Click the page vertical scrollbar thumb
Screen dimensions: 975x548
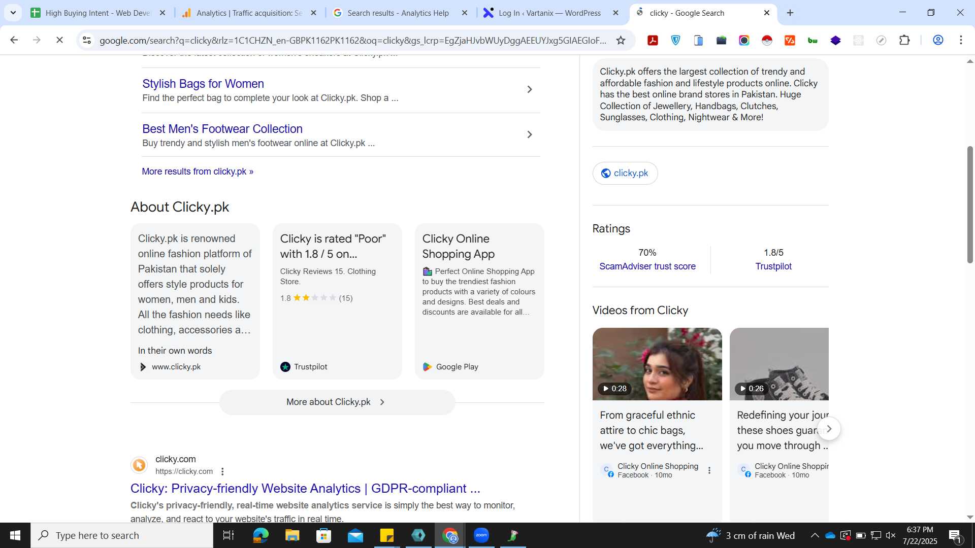[970, 204]
